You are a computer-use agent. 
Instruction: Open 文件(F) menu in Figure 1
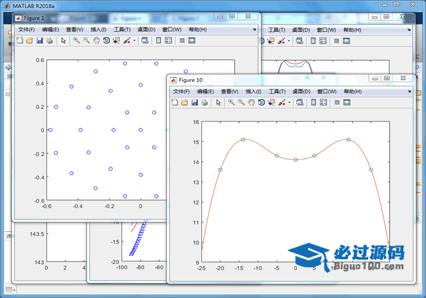coord(26,29)
